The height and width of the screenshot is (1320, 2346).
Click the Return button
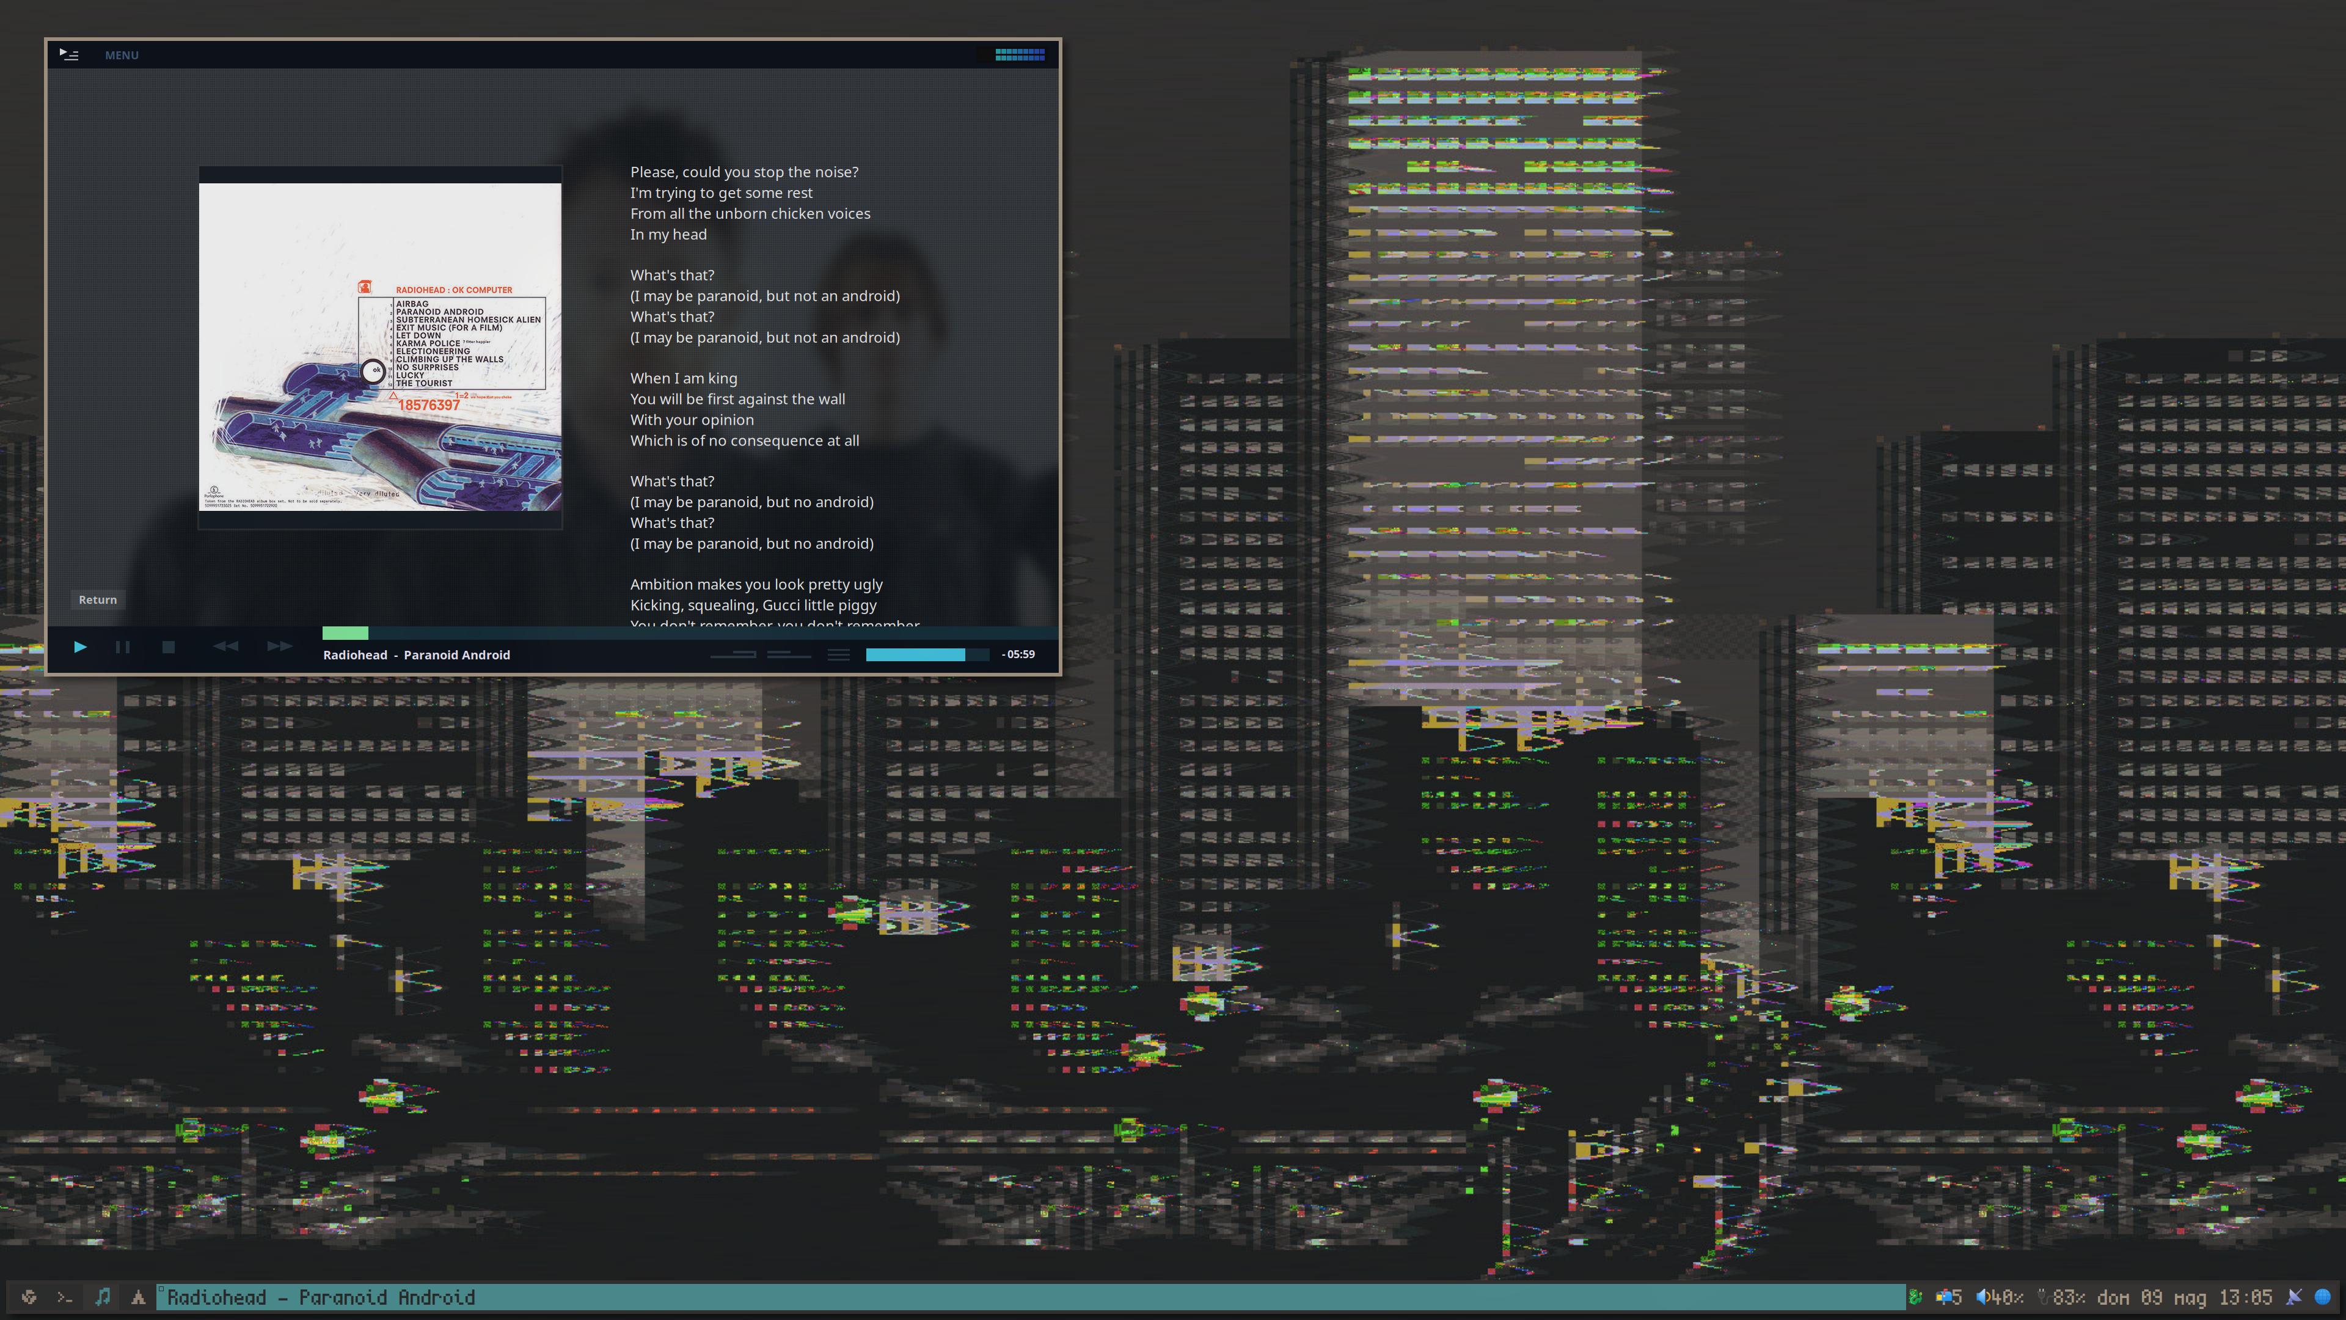tap(98, 599)
